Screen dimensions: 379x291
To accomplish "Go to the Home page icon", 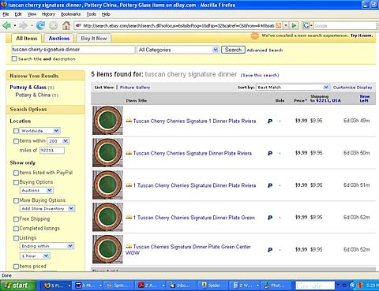I will point(66,25).
